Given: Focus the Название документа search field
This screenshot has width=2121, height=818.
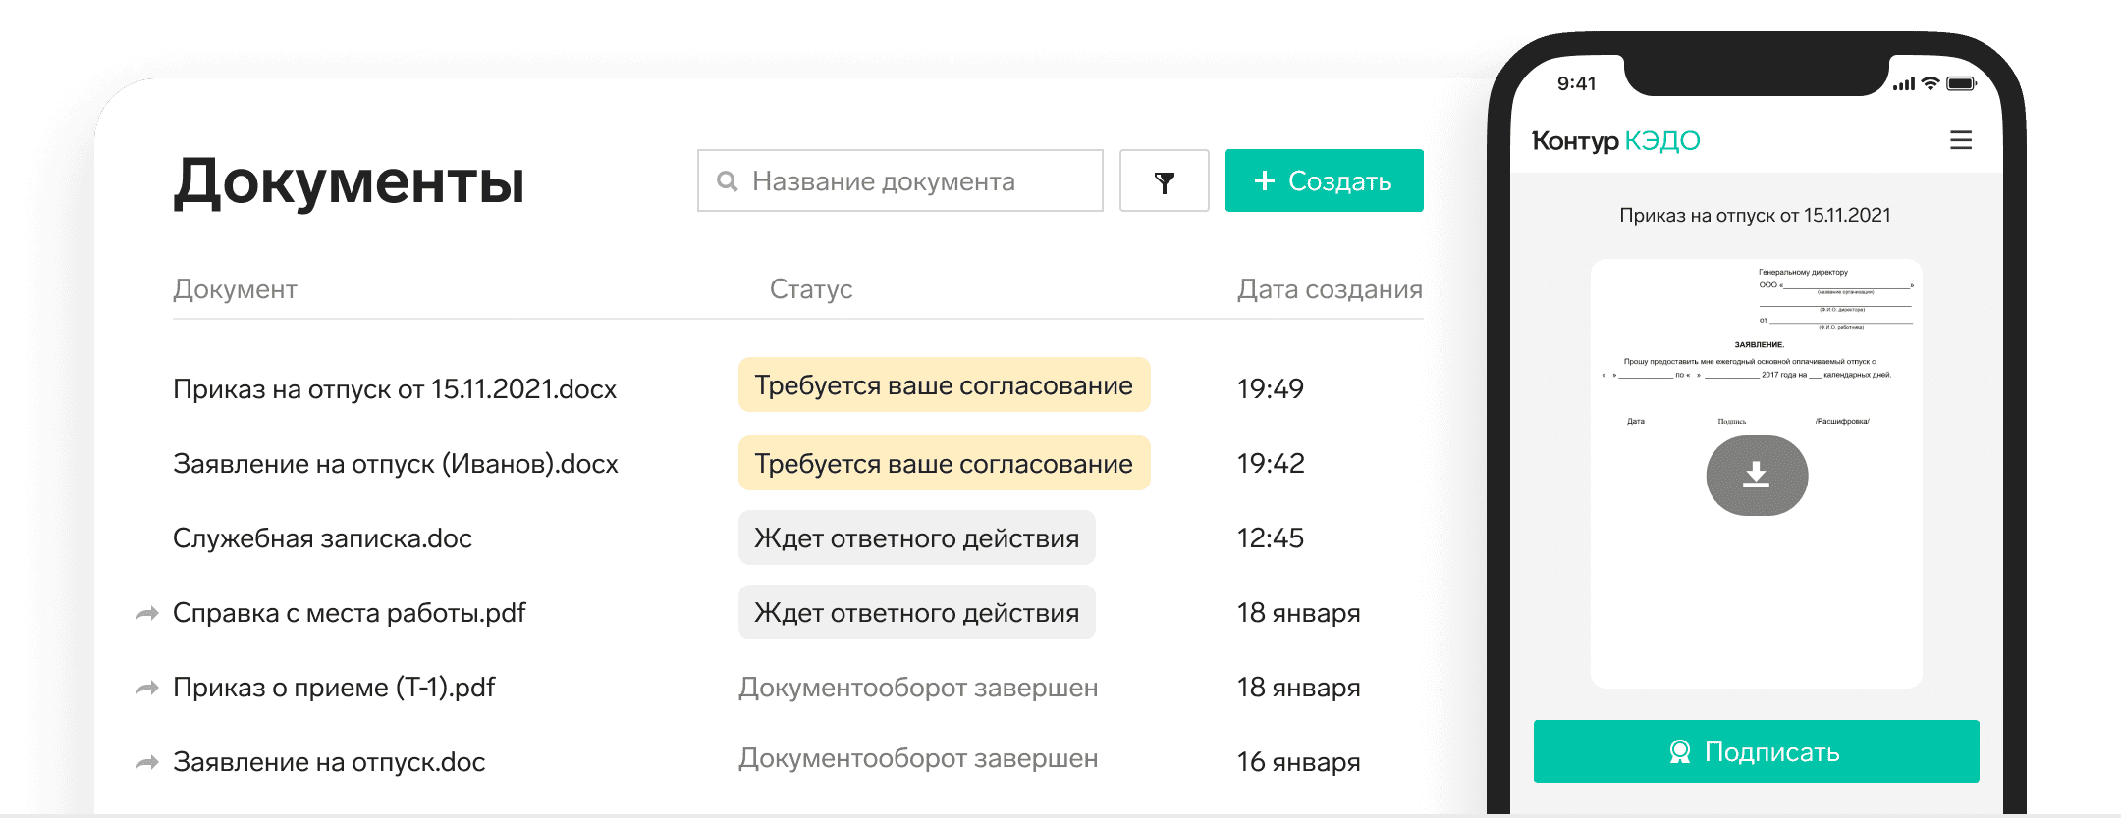Looking at the screenshot, I should [x=913, y=181].
